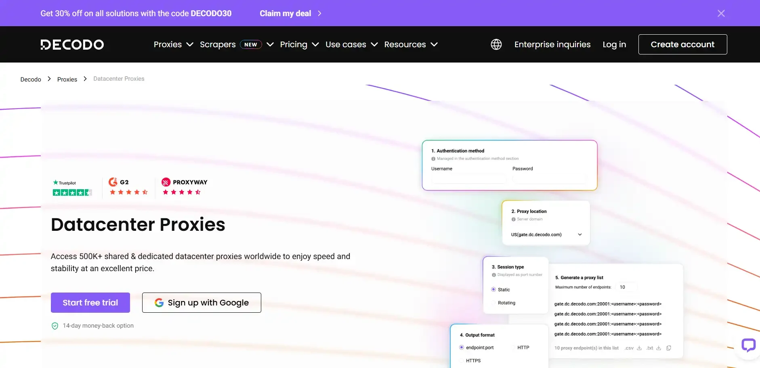Image resolution: width=760 pixels, height=368 pixels.
Task: Copy the proxy list to clipboard
Action: point(669,348)
